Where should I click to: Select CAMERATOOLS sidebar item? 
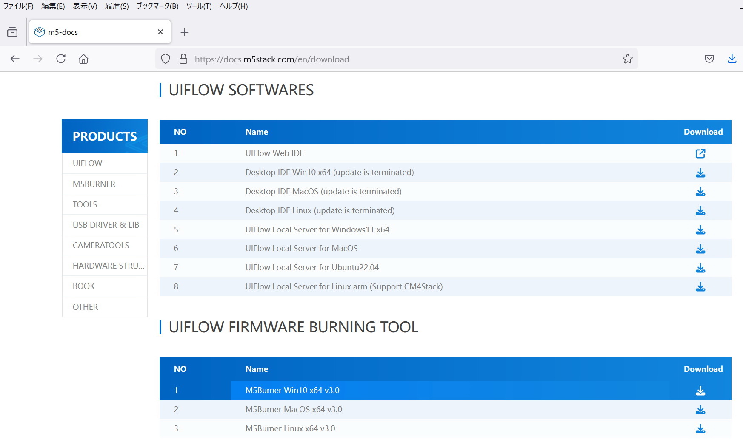point(105,245)
